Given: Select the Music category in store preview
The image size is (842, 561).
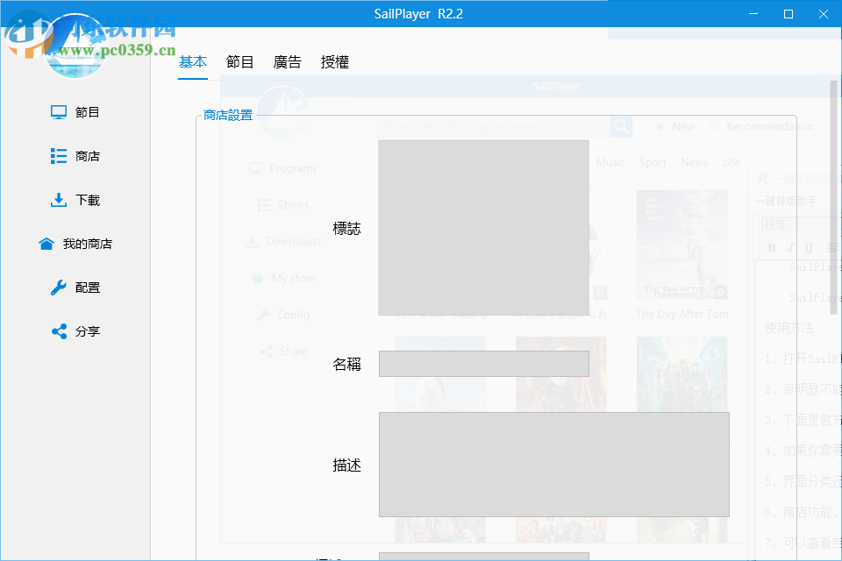Looking at the screenshot, I should (610, 162).
